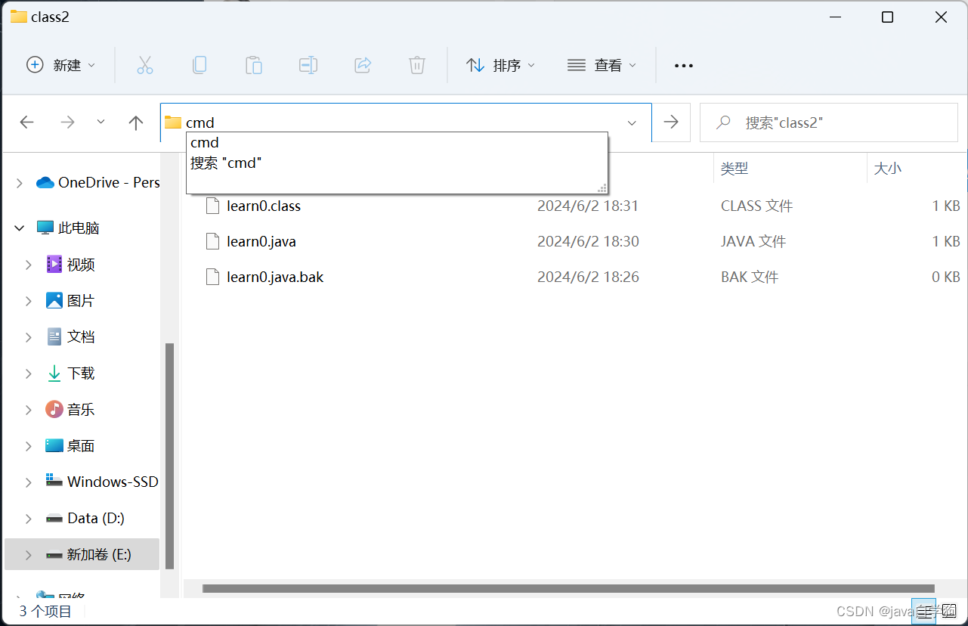This screenshot has width=968, height=626.
Task: Click the navigation pane vertical scrollbar
Action: (170, 455)
